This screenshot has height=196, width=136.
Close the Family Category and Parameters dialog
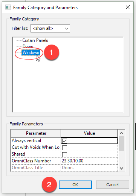tap(128, 7)
